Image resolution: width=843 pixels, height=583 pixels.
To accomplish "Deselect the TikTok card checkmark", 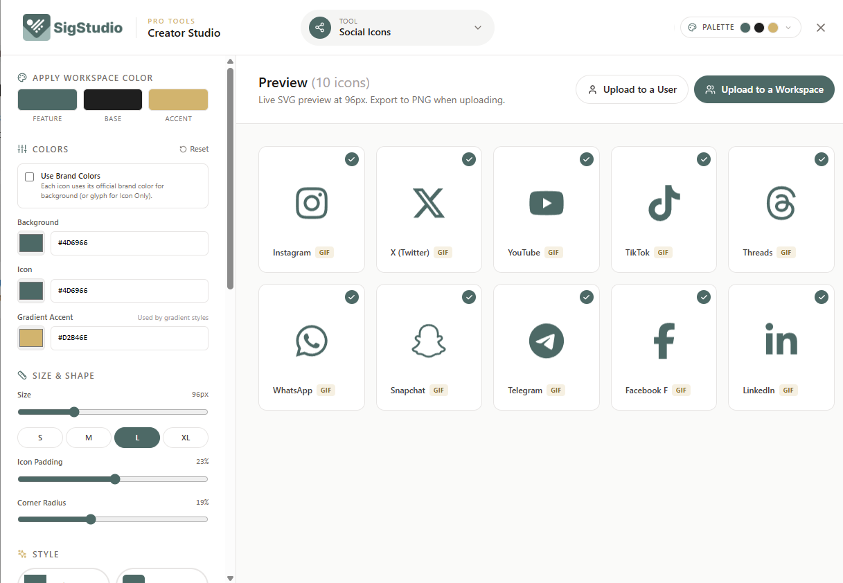I will (704, 159).
